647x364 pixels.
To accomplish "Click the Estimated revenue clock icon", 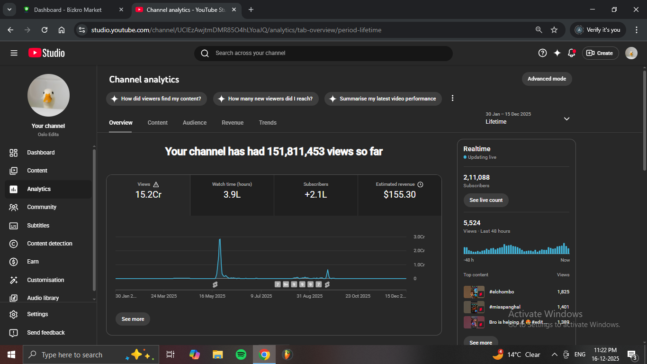I will (420, 184).
